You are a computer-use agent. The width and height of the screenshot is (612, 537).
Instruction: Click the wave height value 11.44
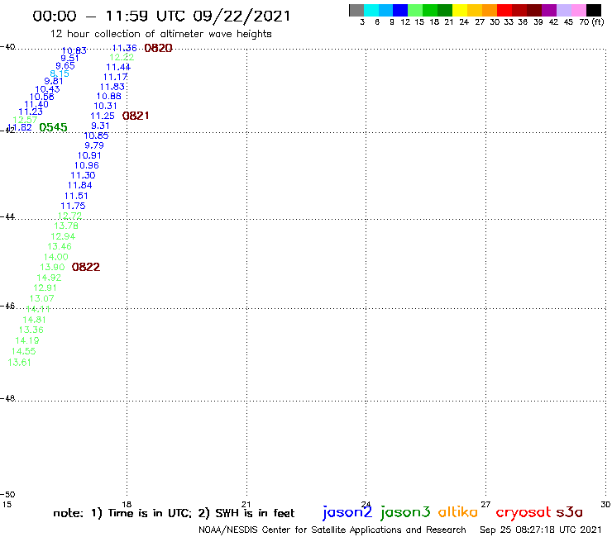[118, 67]
